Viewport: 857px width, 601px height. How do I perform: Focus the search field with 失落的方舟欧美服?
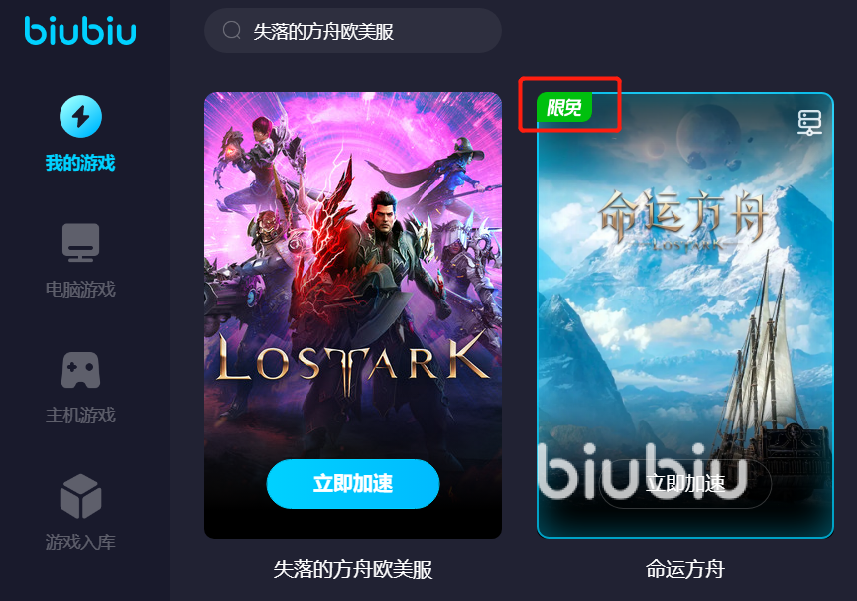tap(353, 31)
